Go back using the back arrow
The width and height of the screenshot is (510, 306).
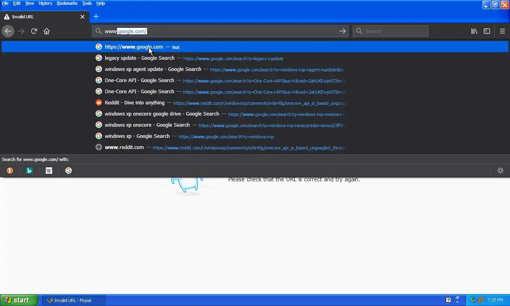point(8,31)
